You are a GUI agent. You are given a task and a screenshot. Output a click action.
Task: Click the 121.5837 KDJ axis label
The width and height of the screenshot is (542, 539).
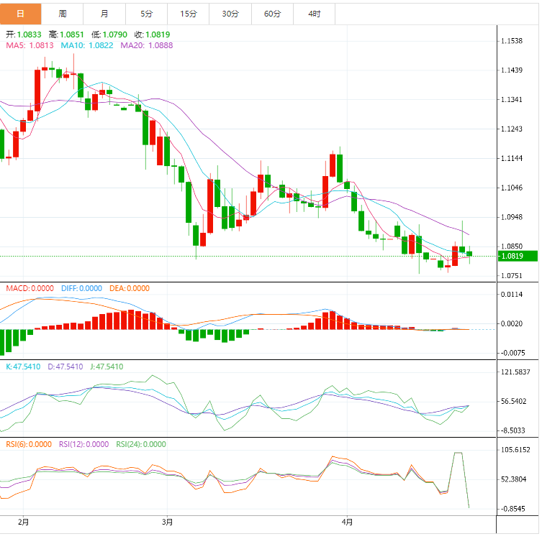(515, 372)
